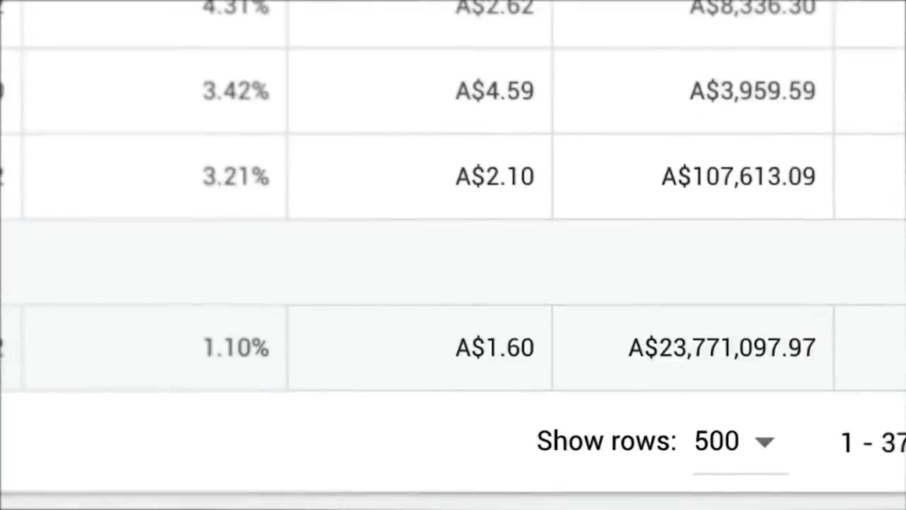Click the A$3,959.59 cost cell
Viewport: 906px width, 510px height.
click(752, 91)
